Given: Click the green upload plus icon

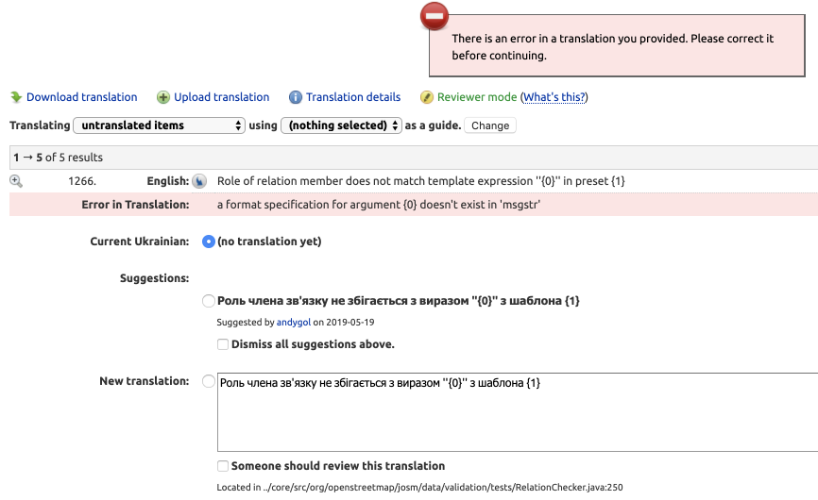Looking at the screenshot, I should pos(163,97).
